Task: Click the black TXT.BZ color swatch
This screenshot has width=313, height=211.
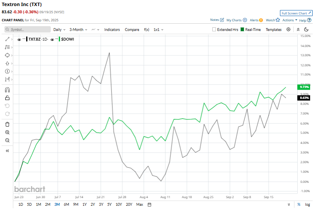Action: click(x=27, y=39)
